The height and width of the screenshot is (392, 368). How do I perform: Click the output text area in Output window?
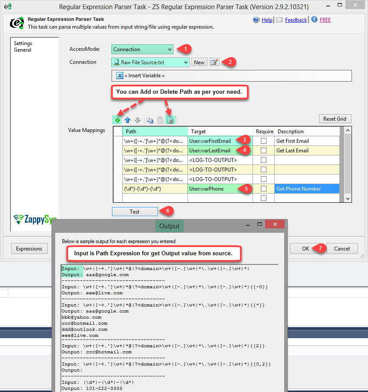pyautogui.click(x=170, y=328)
